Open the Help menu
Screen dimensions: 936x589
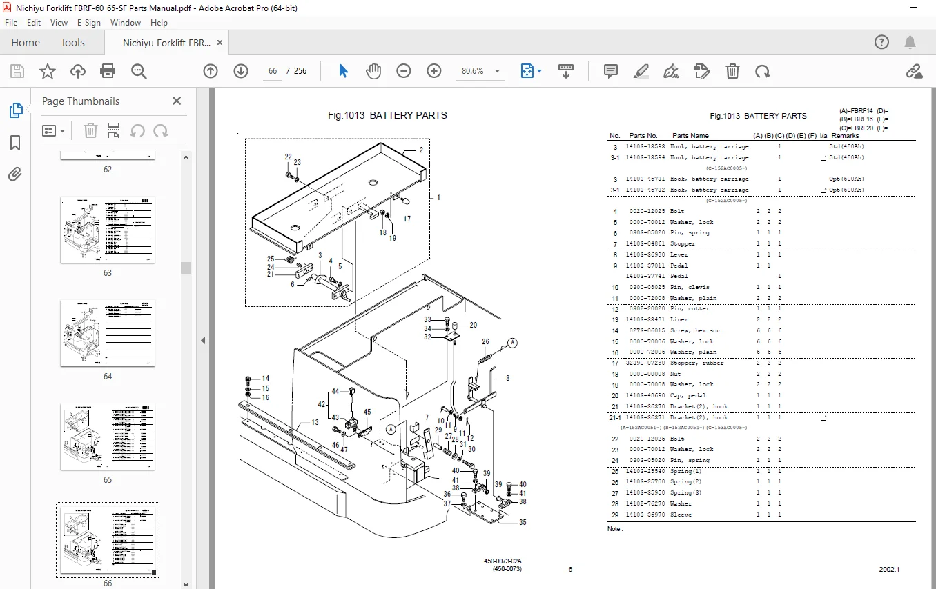[159, 23]
